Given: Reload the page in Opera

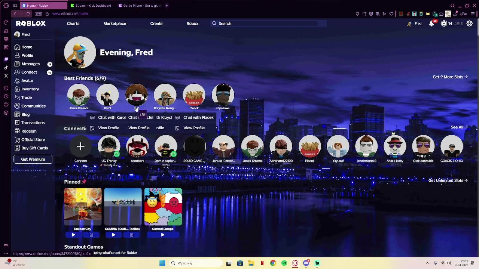Looking at the screenshot, I should pos(28,14).
